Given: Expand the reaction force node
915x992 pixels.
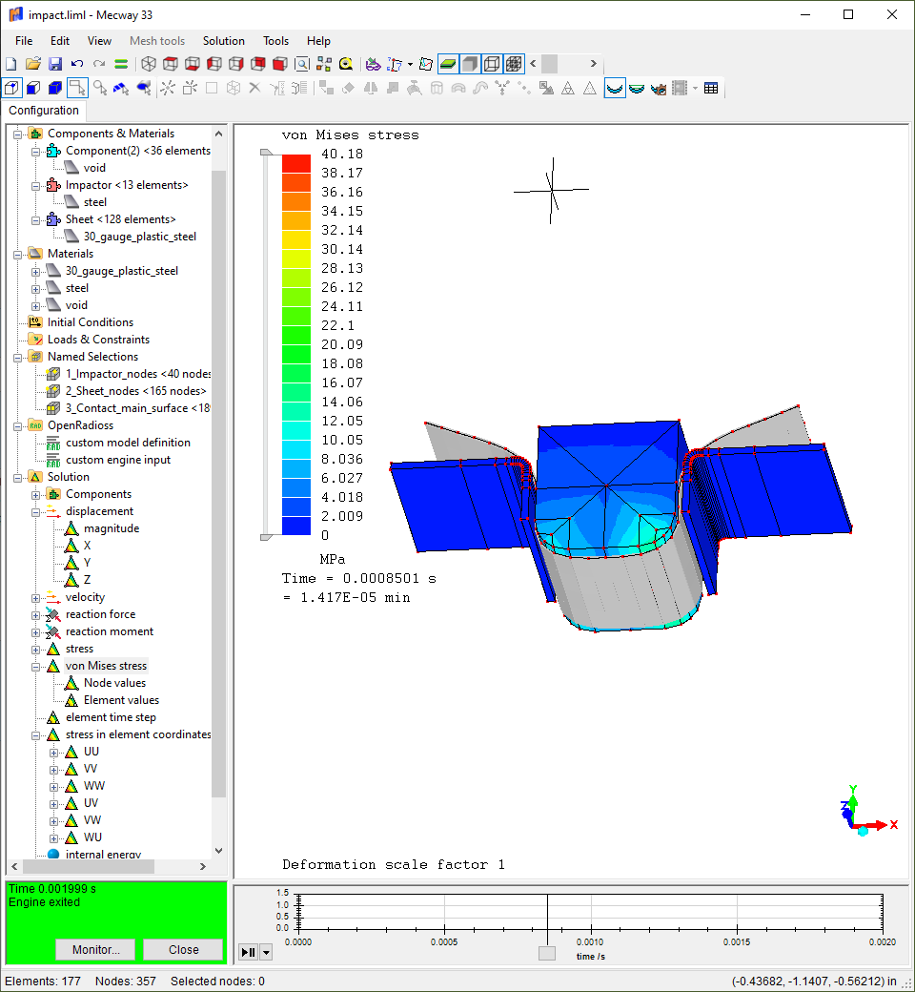Looking at the screenshot, I should (36, 615).
